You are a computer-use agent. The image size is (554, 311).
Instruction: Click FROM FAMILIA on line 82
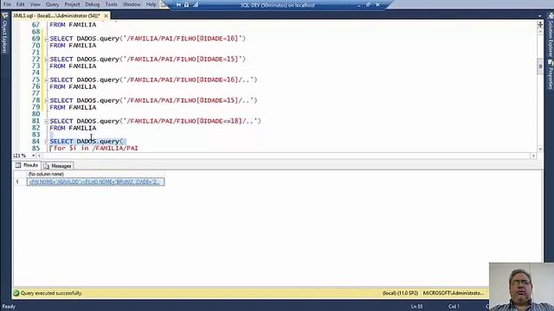pos(73,128)
